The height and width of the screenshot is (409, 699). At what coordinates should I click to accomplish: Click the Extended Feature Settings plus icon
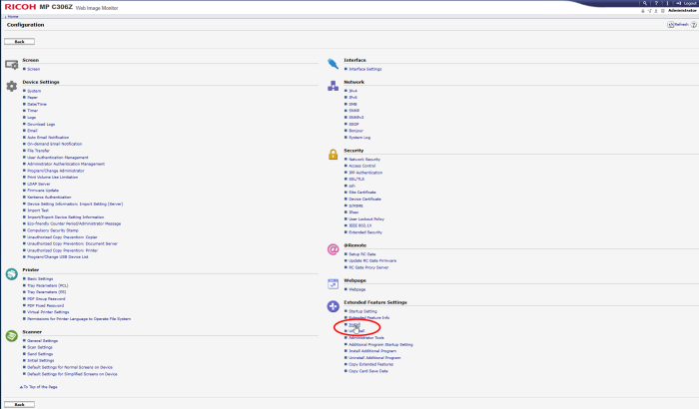(333, 306)
